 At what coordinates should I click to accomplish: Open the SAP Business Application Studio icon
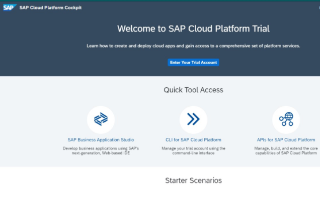[101, 119]
